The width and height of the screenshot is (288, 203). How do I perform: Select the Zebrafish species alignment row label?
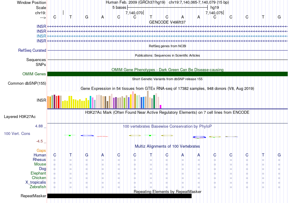coord(38,187)
